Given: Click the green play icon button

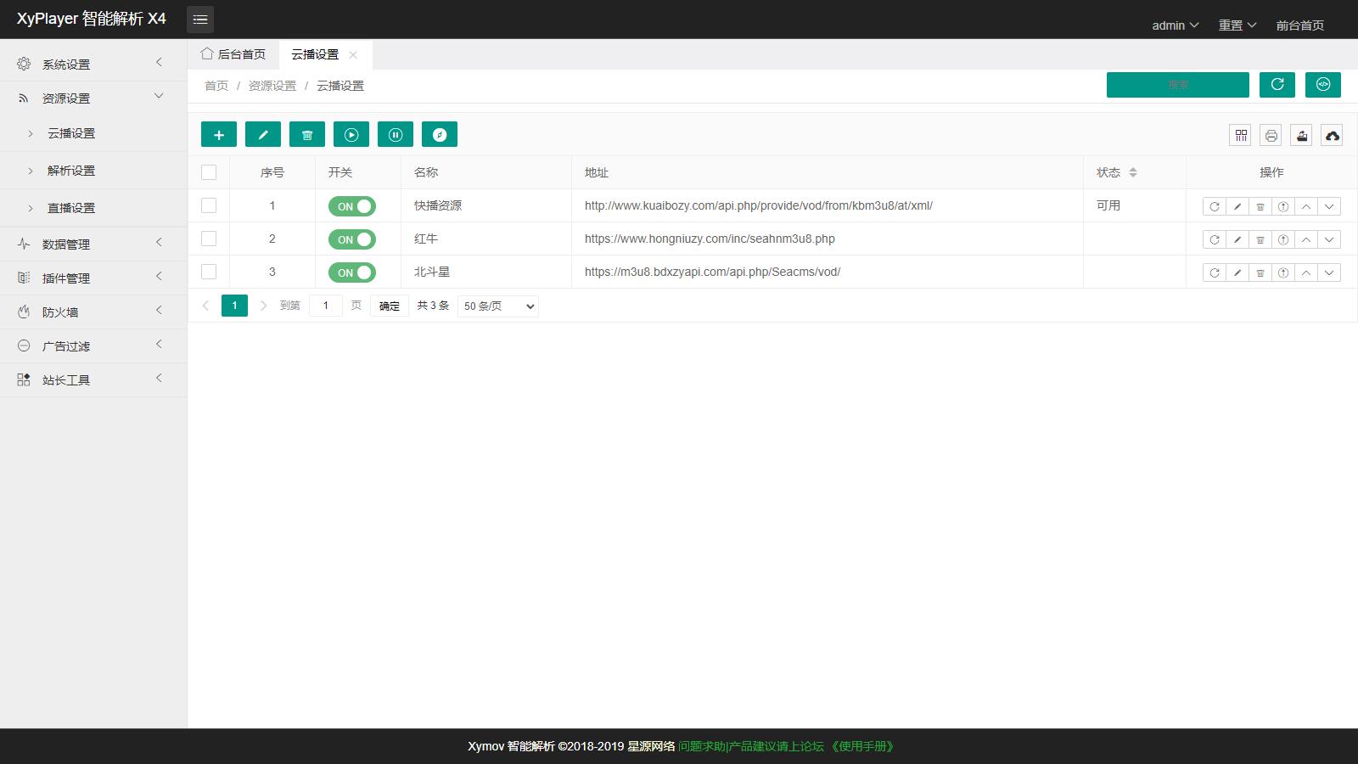Looking at the screenshot, I should pyautogui.click(x=351, y=134).
